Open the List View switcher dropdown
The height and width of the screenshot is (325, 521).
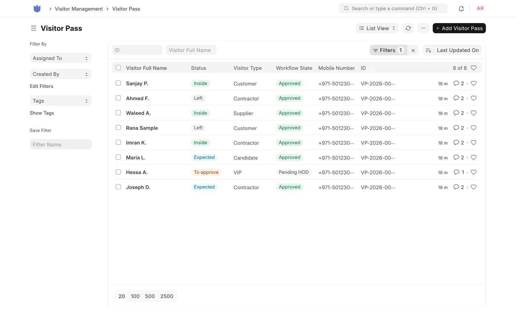(x=377, y=28)
